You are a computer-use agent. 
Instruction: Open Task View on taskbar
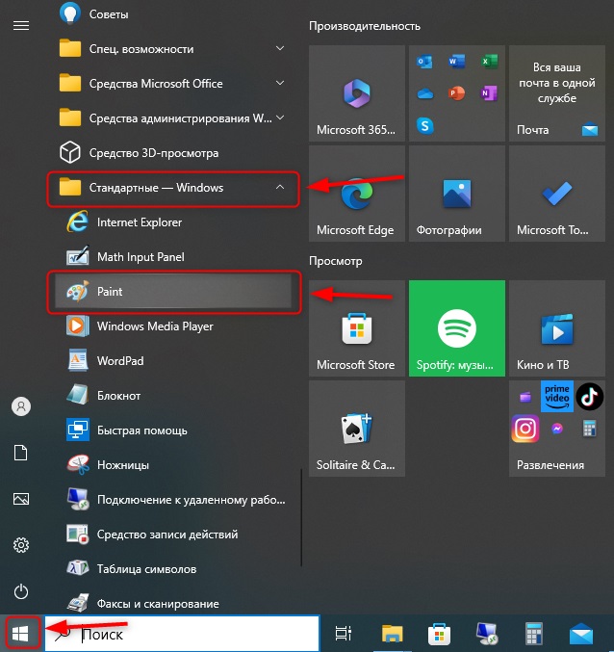344,634
